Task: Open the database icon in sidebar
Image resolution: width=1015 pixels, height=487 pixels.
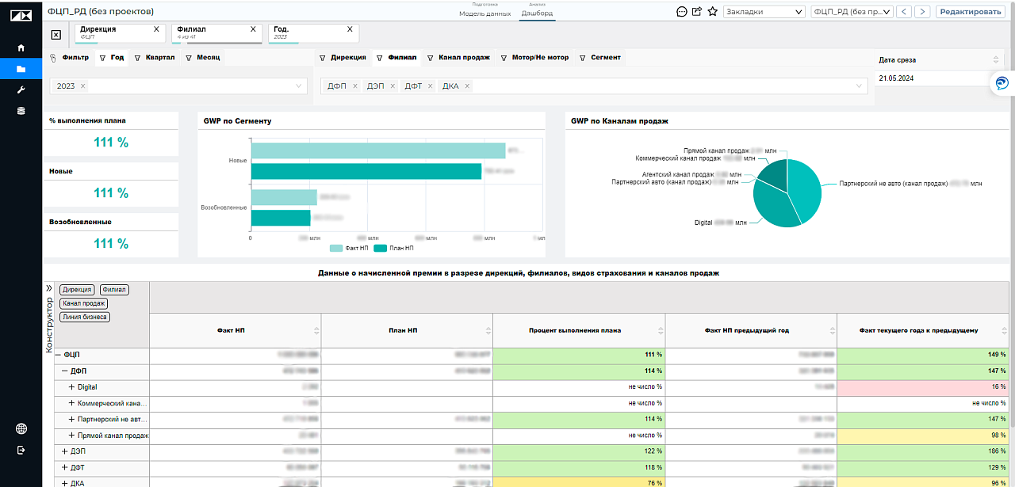Action: tap(21, 111)
